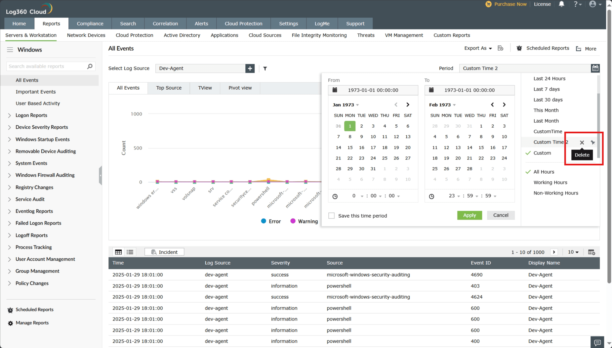Open the column chooser icon
The image size is (612, 348).
tap(592, 252)
